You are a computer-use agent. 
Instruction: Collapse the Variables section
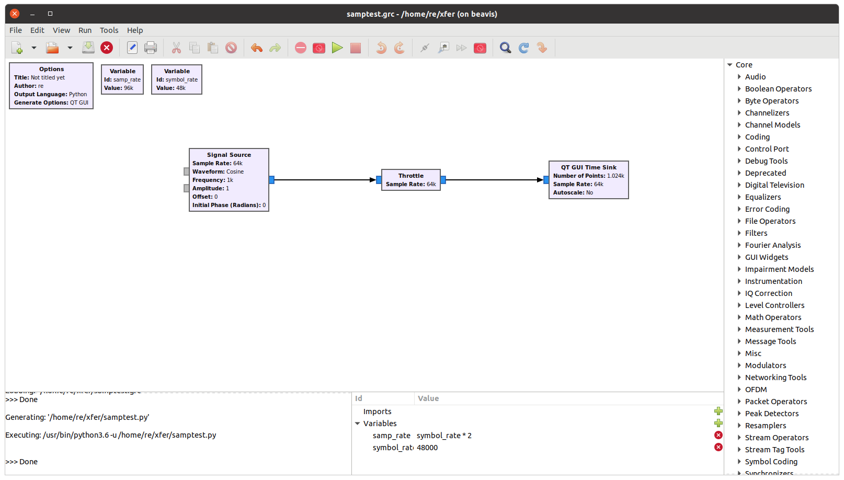357,424
